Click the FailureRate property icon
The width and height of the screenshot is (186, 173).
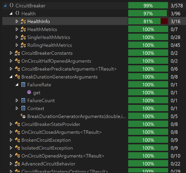pyautogui.click(x=23, y=85)
